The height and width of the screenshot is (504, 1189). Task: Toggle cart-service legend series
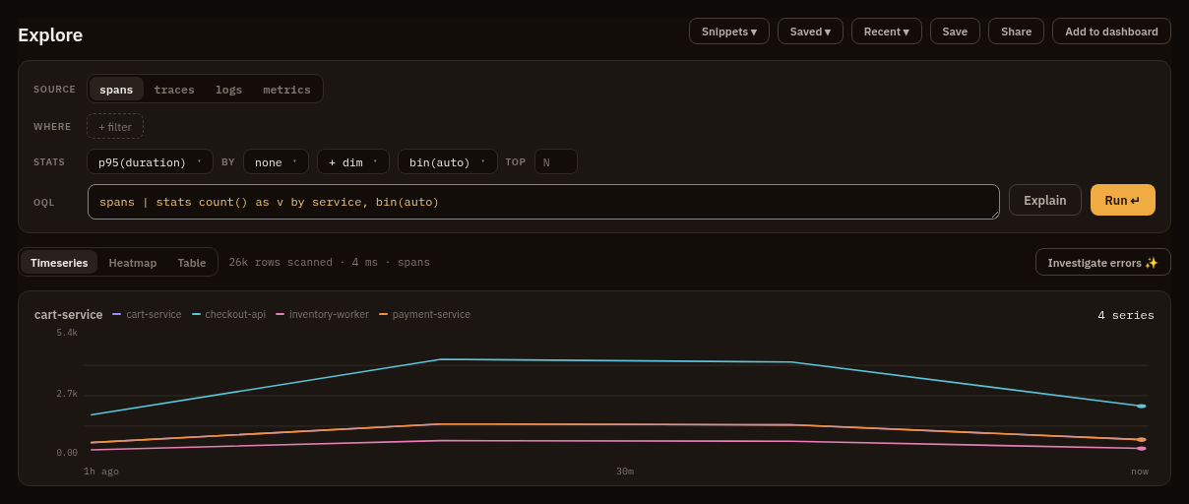(x=147, y=314)
